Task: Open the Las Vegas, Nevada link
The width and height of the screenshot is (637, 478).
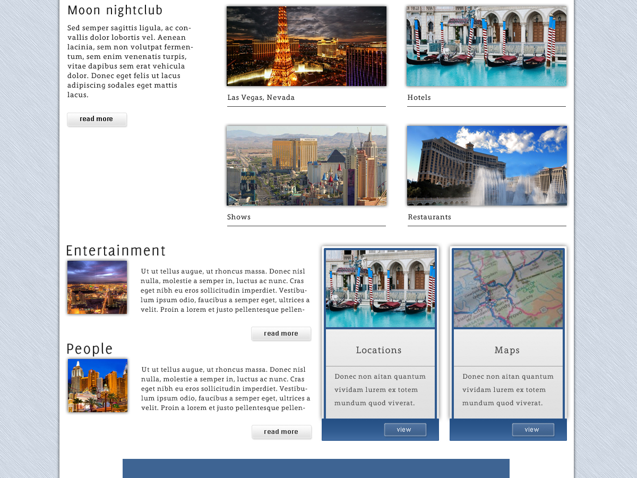Action: pos(261,97)
